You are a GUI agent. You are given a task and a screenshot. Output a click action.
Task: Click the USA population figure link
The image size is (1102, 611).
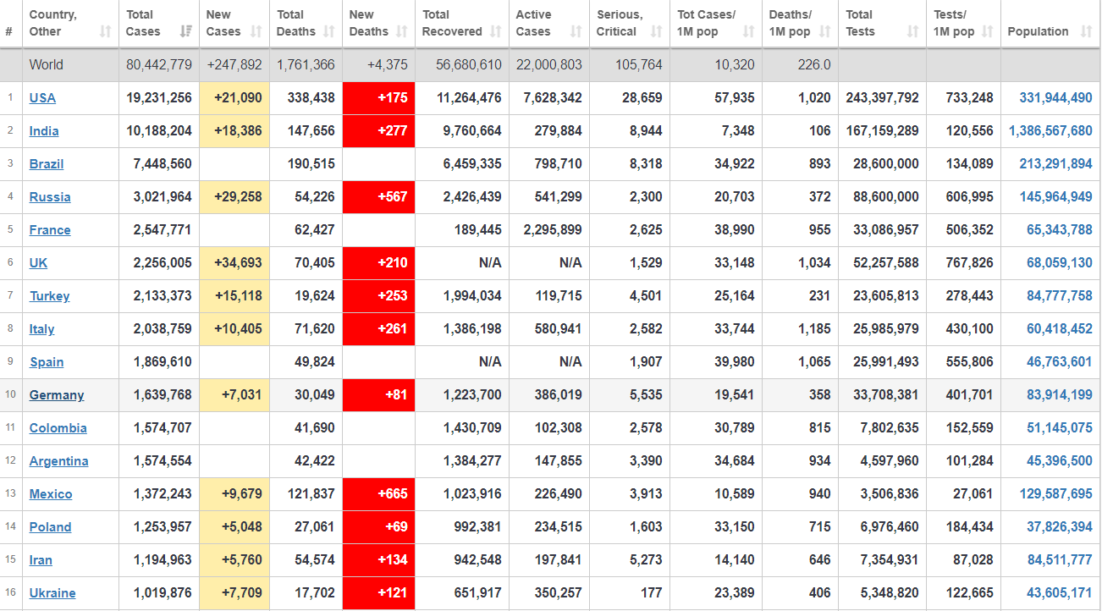point(1055,98)
